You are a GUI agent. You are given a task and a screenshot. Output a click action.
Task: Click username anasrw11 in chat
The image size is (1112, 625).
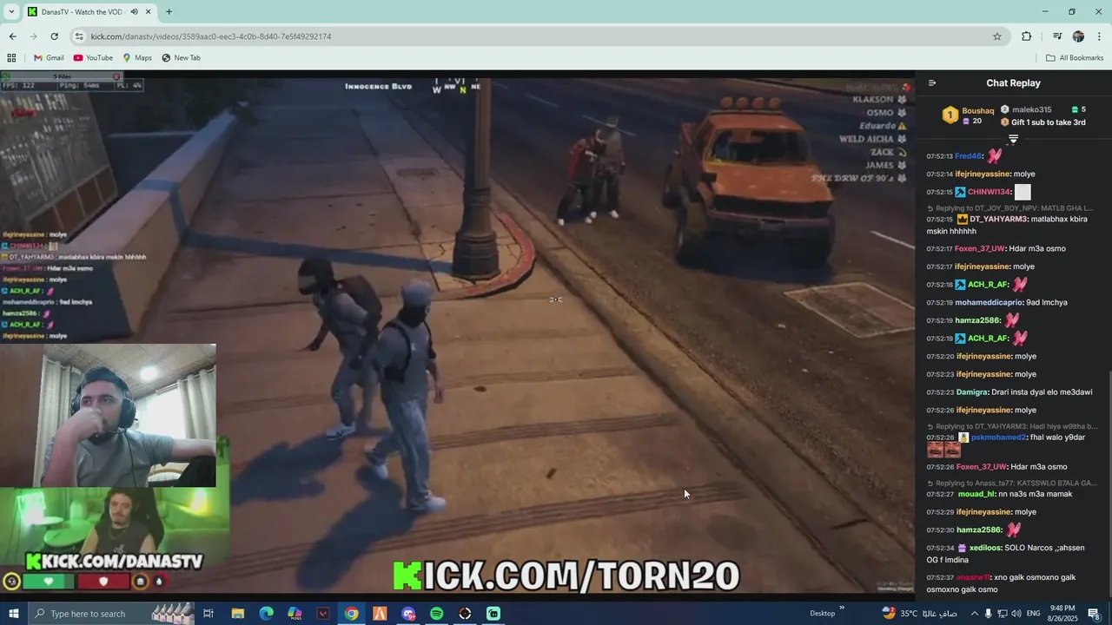tap(973, 578)
